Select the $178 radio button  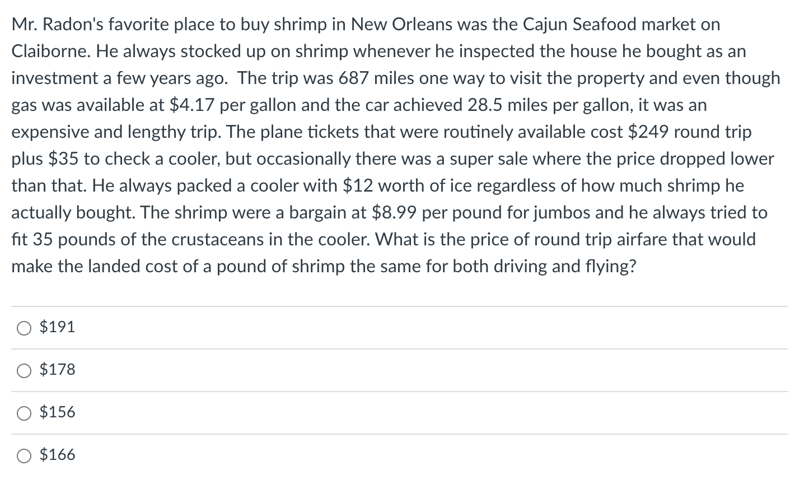click(x=24, y=370)
